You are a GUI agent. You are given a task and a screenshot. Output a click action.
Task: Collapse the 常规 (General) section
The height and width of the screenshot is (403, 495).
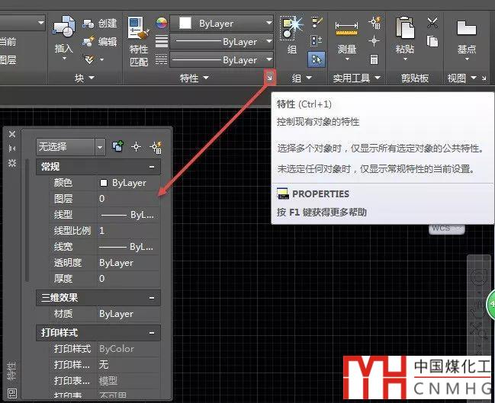click(x=153, y=167)
